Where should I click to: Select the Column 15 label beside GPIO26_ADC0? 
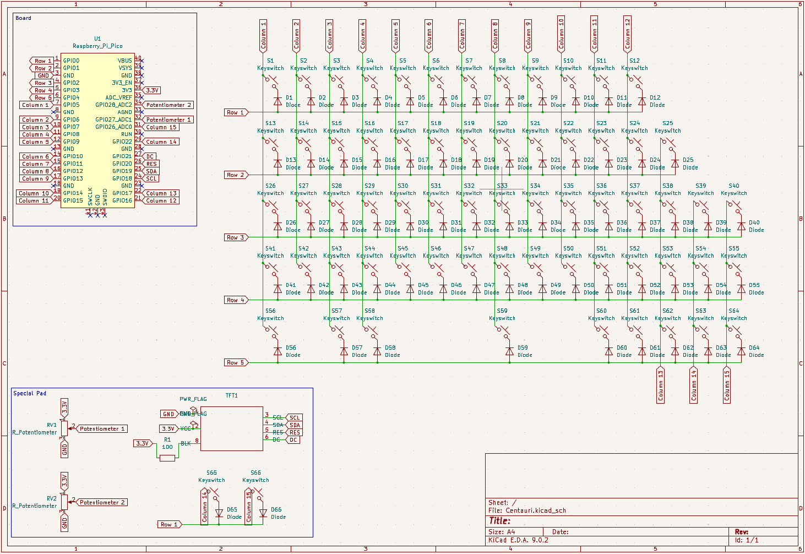coord(161,127)
